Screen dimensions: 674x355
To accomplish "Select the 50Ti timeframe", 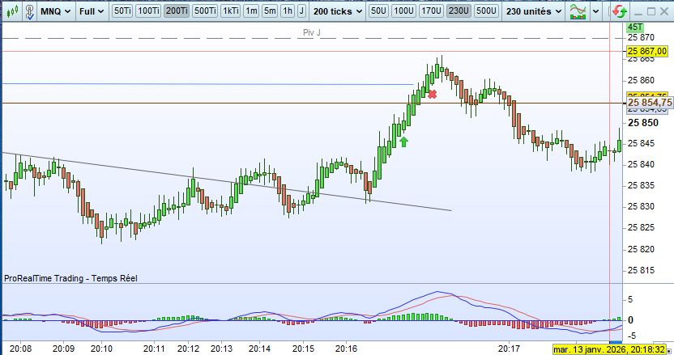I will click(122, 11).
